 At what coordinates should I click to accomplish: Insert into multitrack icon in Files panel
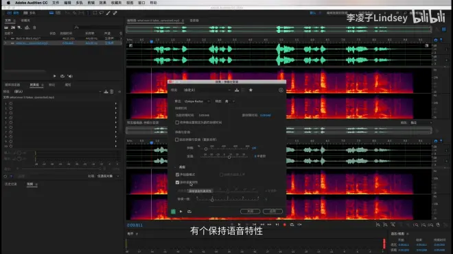27,27
